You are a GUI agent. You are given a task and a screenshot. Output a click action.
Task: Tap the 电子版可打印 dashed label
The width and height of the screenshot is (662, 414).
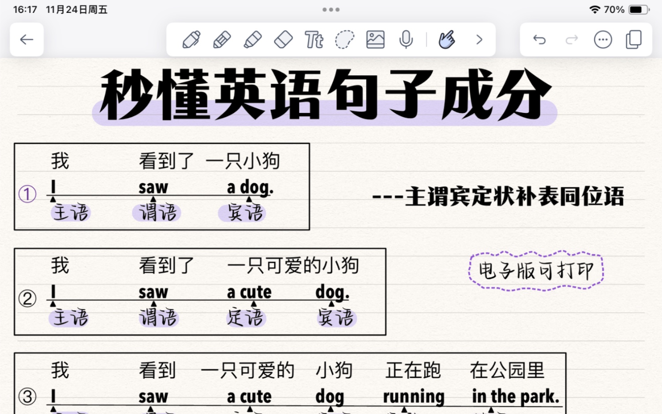pyautogui.click(x=536, y=271)
